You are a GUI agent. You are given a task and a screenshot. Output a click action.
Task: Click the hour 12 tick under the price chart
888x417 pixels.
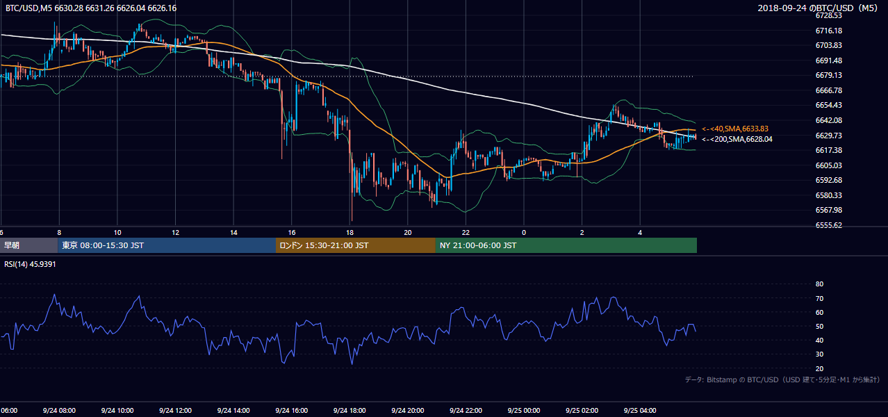(176, 232)
